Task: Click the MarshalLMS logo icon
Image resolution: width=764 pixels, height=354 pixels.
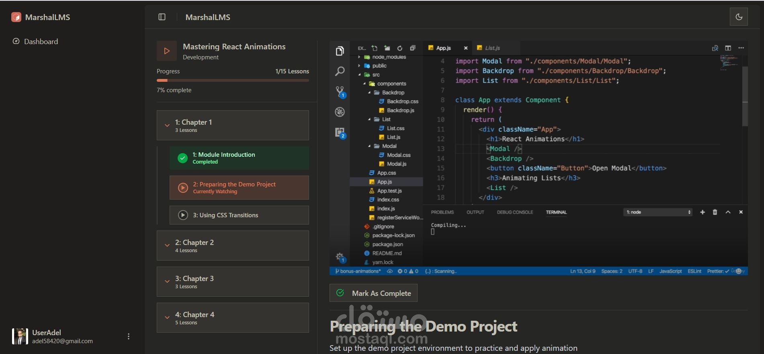Action: tap(16, 17)
